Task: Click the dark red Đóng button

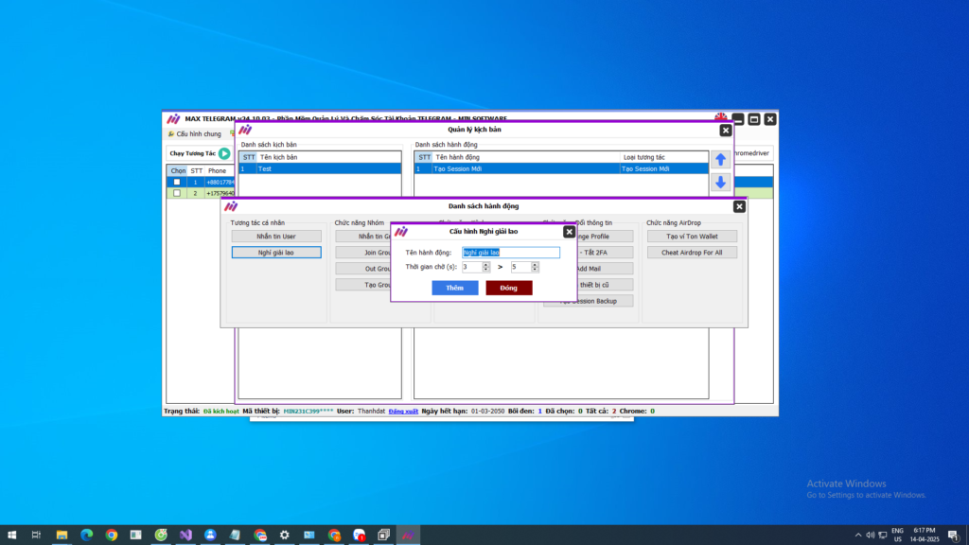Action: pyautogui.click(x=509, y=288)
